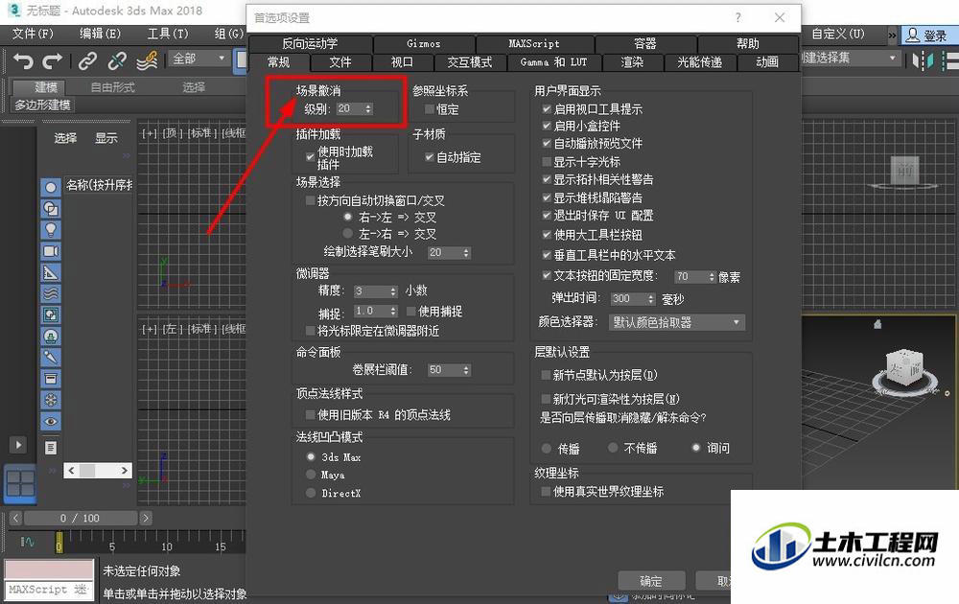
Task: Enable the 显示十字光标 checkbox
Action: (547, 161)
